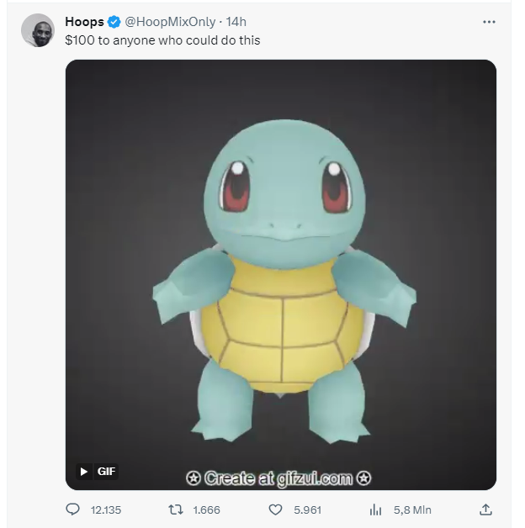Click the blue verified badge
The height and width of the screenshot is (528, 525).
pyautogui.click(x=114, y=22)
